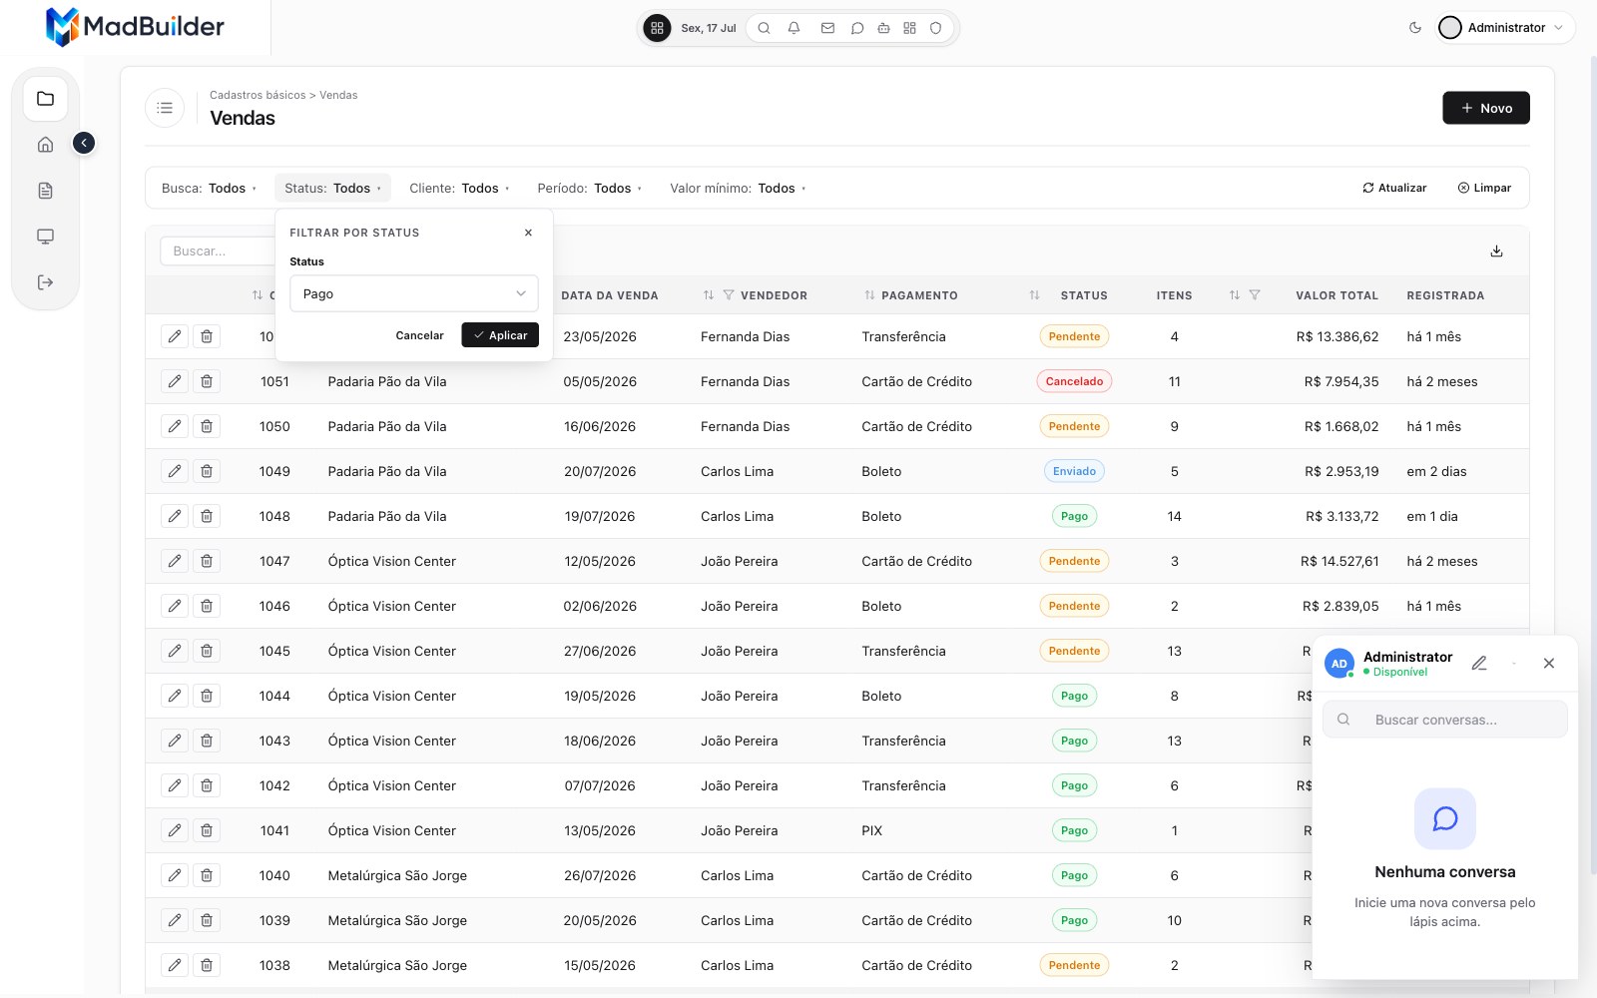Click the shield security icon
This screenshot has width=1597, height=998.
935,28
